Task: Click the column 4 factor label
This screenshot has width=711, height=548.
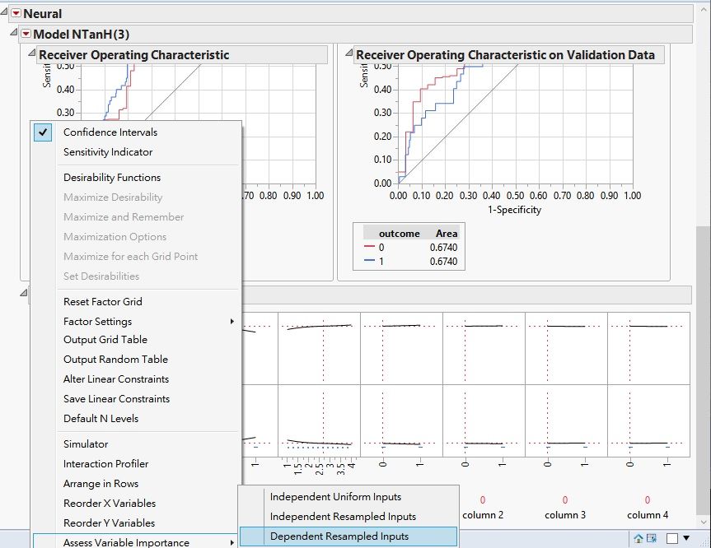Action: point(648,515)
